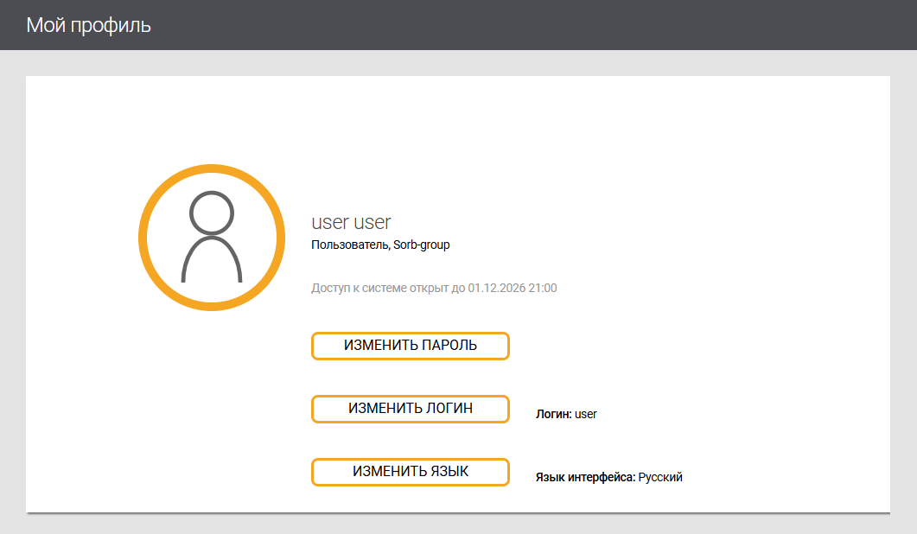Open language change via ИЗМЕНИТЬ ЯЗЫК
This screenshot has width=917, height=534.
410,472
